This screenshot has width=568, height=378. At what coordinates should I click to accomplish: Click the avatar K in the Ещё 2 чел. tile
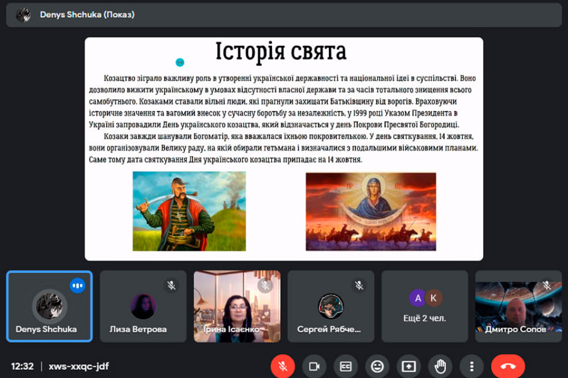[x=434, y=298]
